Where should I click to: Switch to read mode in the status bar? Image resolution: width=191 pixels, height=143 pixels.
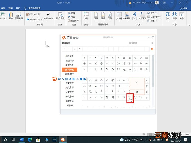[x=144, y=135]
